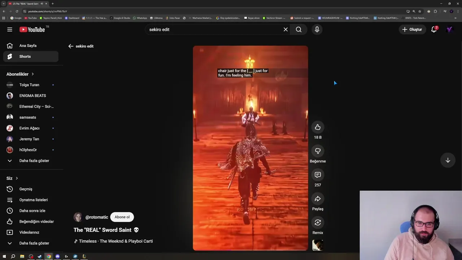462x260 pixels.
Task: Open the Oluştur create button
Action: click(412, 30)
